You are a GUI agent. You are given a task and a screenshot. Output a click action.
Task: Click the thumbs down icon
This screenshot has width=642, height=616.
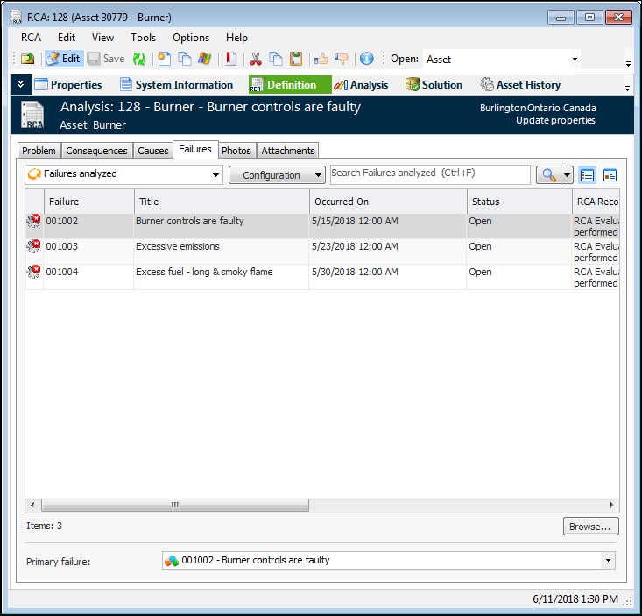tap(342, 59)
